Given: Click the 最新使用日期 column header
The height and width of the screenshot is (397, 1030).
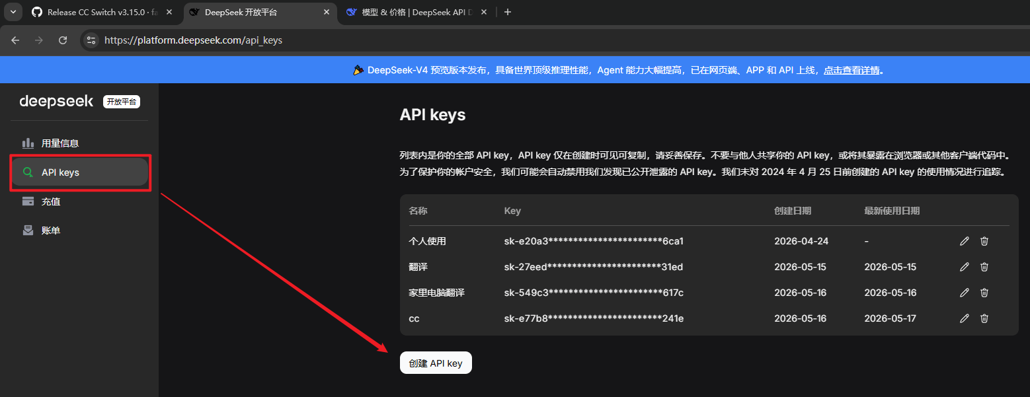Looking at the screenshot, I should pos(892,211).
